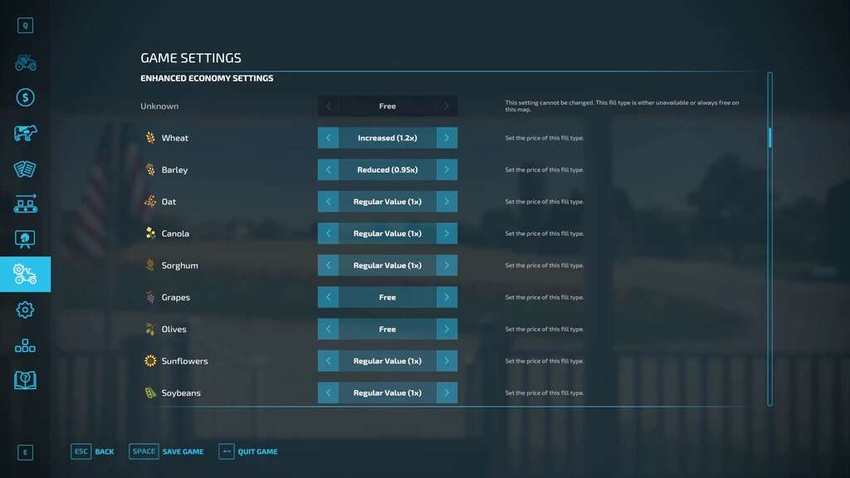
Task: Raise Sunflowers price using right arrow
Action: [x=447, y=361]
